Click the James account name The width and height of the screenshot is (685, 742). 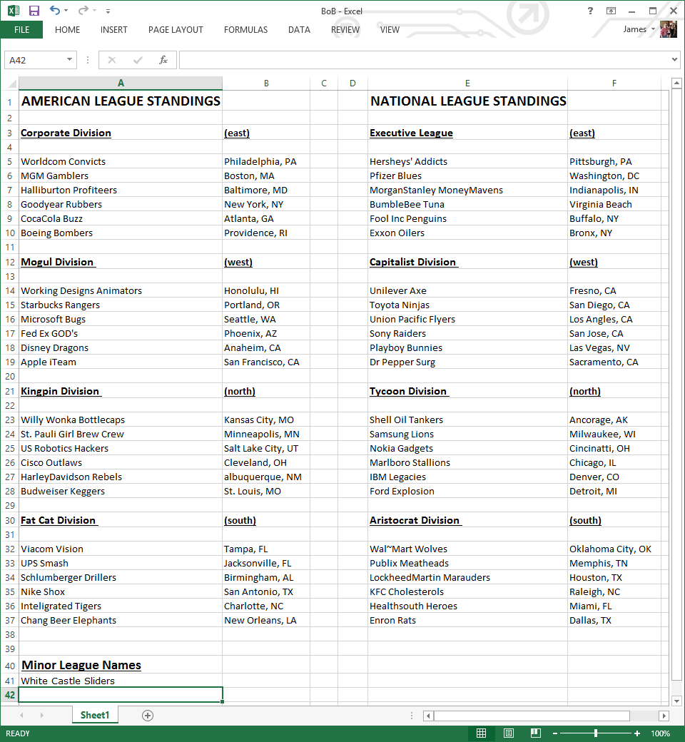[x=634, y=29]
